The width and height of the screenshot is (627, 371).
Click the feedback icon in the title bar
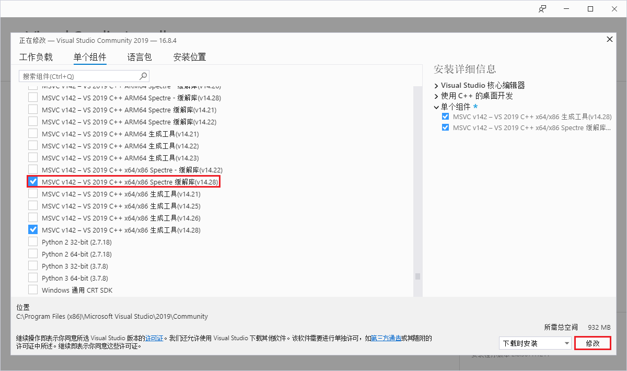click(x=542, y=9)
